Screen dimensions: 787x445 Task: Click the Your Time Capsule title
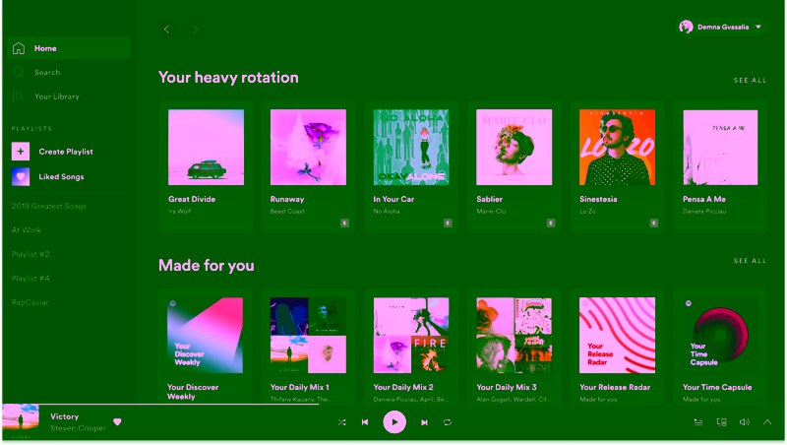coord(717,387)
